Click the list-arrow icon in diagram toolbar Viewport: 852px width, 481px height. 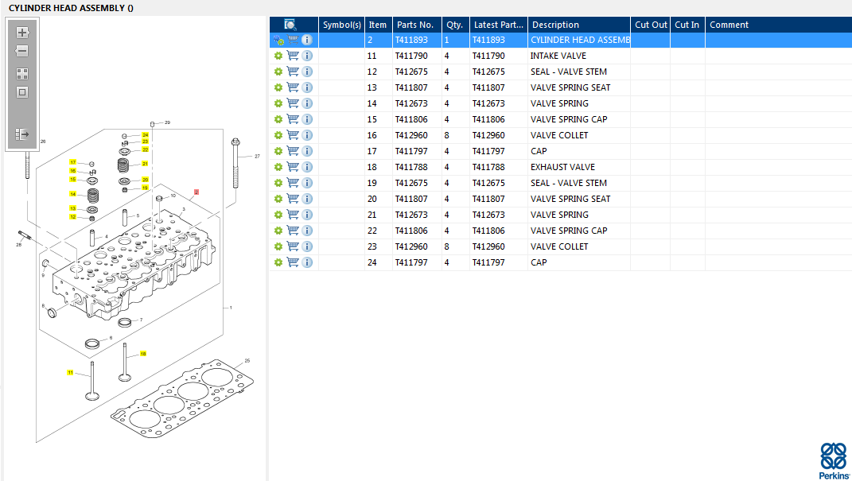[x=22, y=134]
